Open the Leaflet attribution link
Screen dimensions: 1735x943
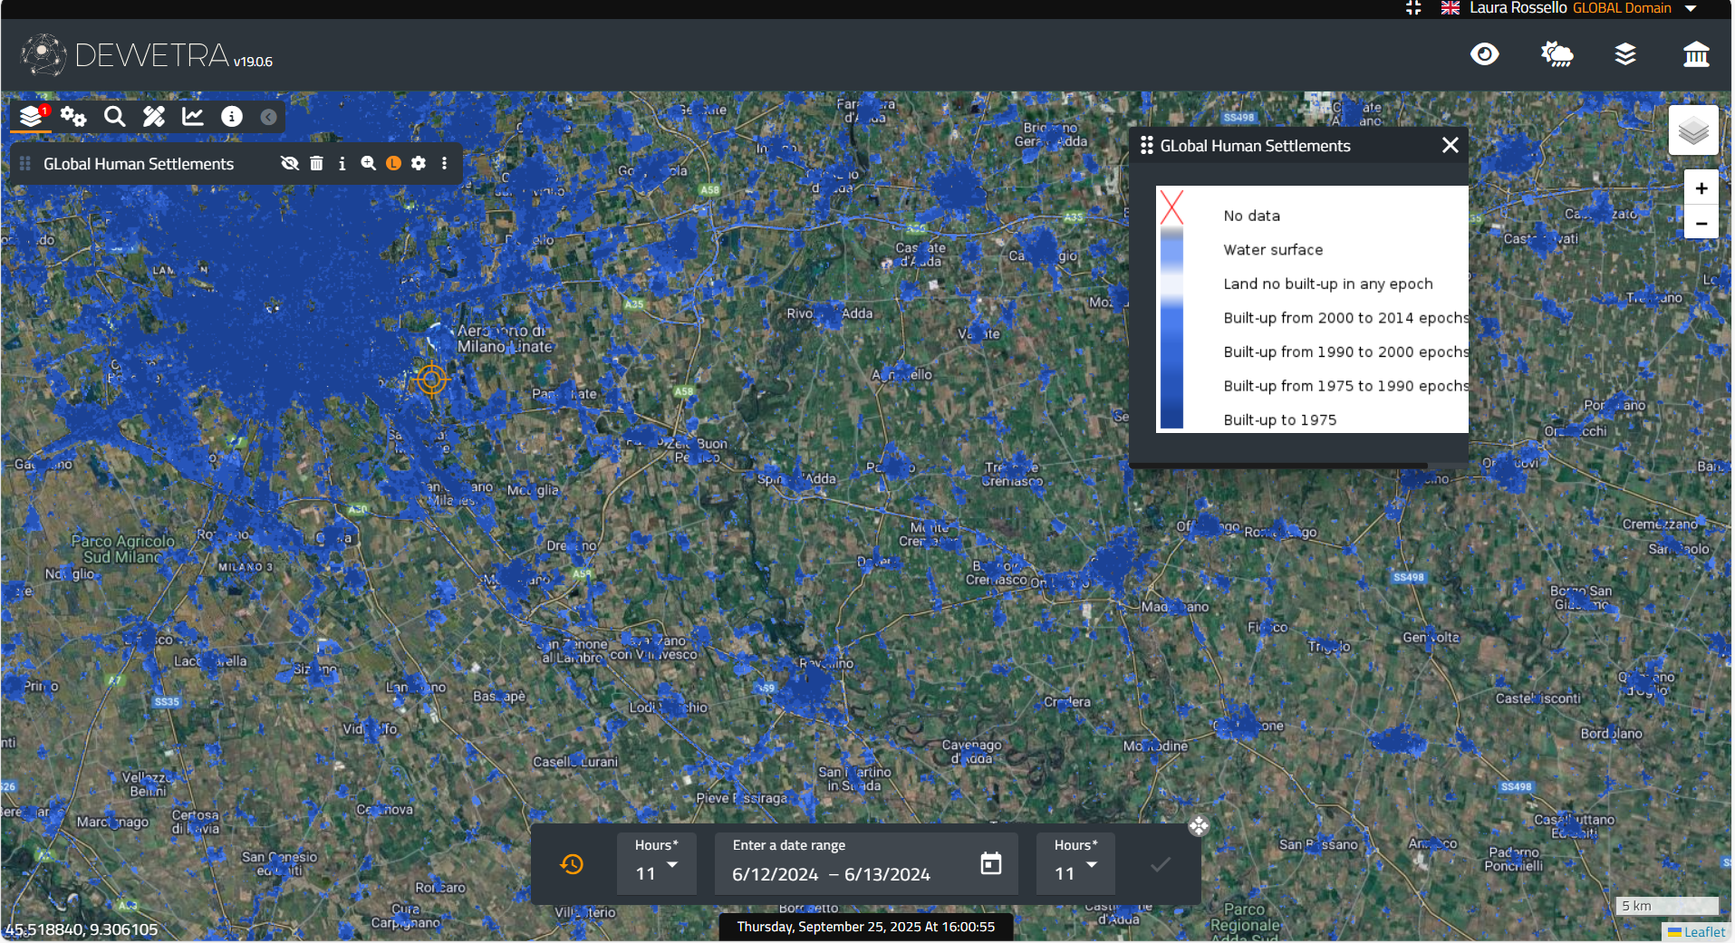coord(1703,932)
